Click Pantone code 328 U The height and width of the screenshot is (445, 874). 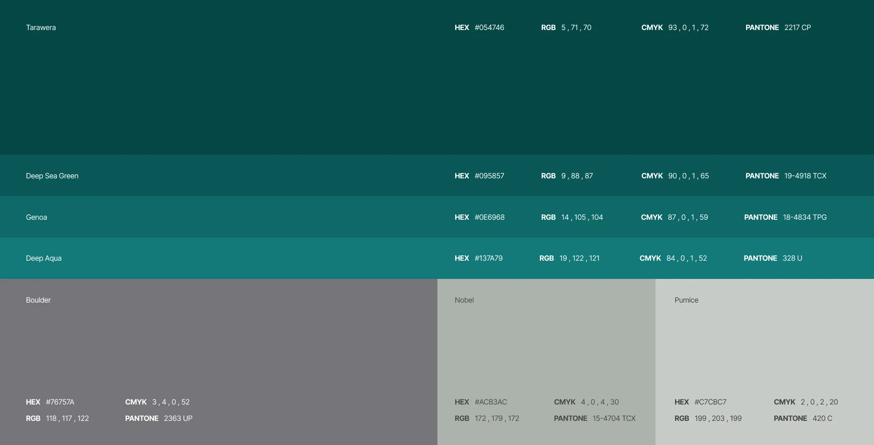click(793, 258)
